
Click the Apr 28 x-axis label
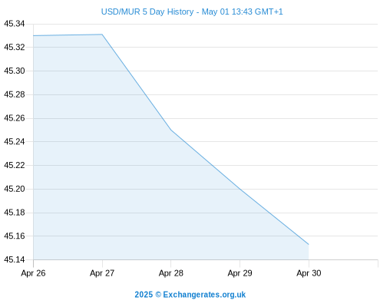[171, 273]
